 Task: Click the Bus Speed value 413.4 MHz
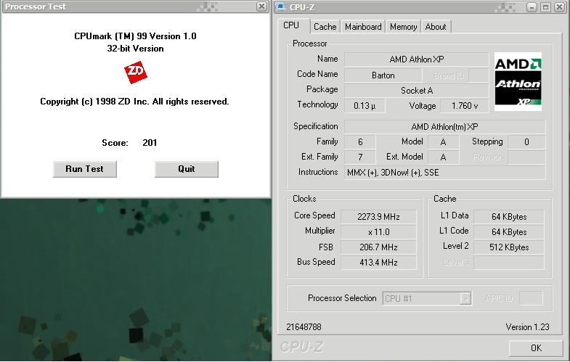pos(378,263)
